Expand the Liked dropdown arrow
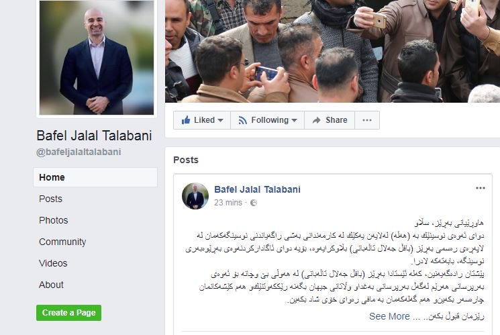Screen dimensions: 500x335 (220, 120)
